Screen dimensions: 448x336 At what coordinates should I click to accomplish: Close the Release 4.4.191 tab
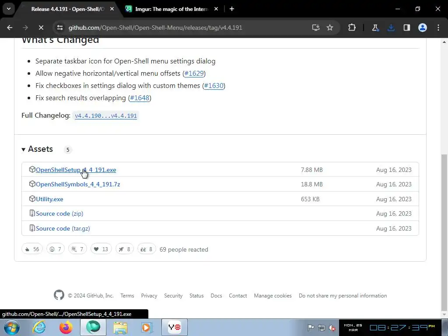click(112, 9)
